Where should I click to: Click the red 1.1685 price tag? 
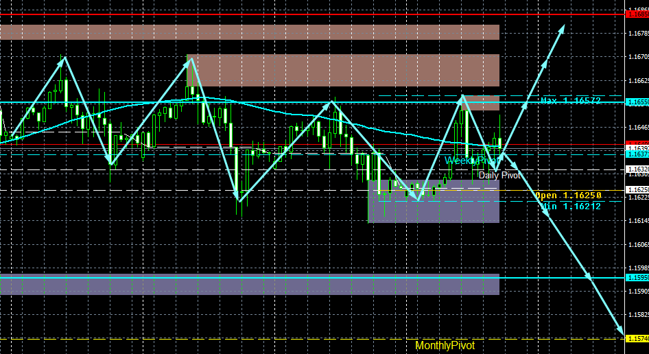click(x=637, y=14)
